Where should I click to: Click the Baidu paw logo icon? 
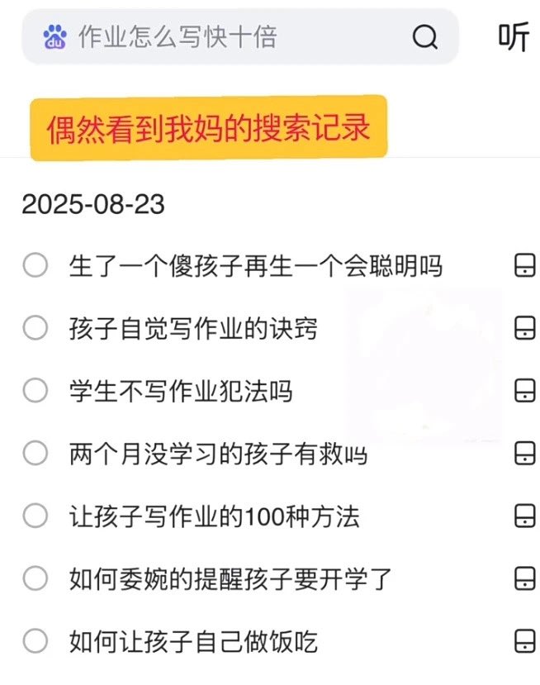(57, 36)
